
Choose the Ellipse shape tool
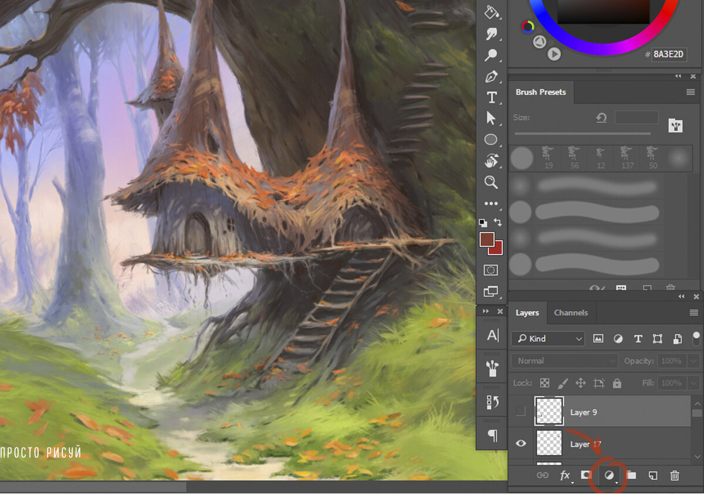coord(491,139)
